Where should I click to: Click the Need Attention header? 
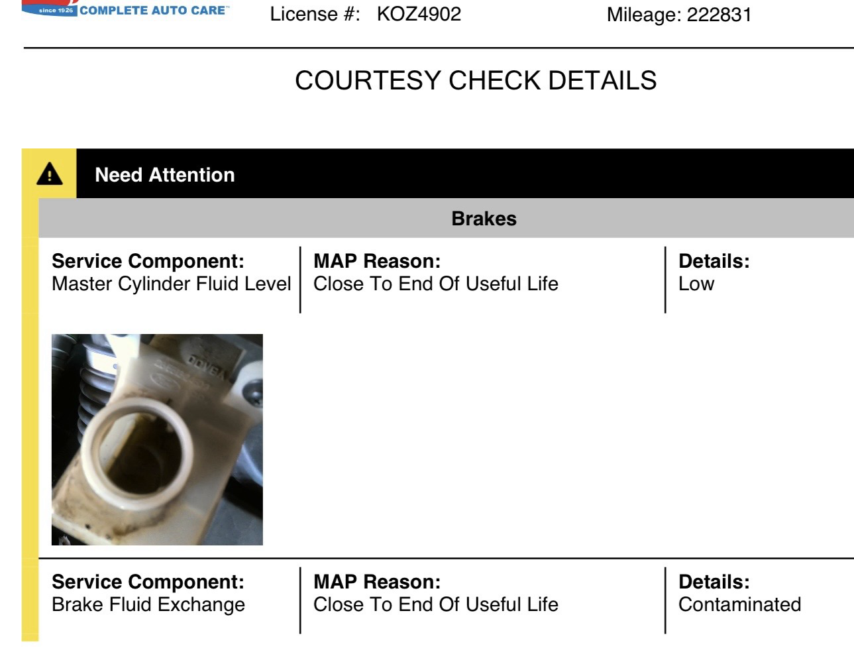165,175
